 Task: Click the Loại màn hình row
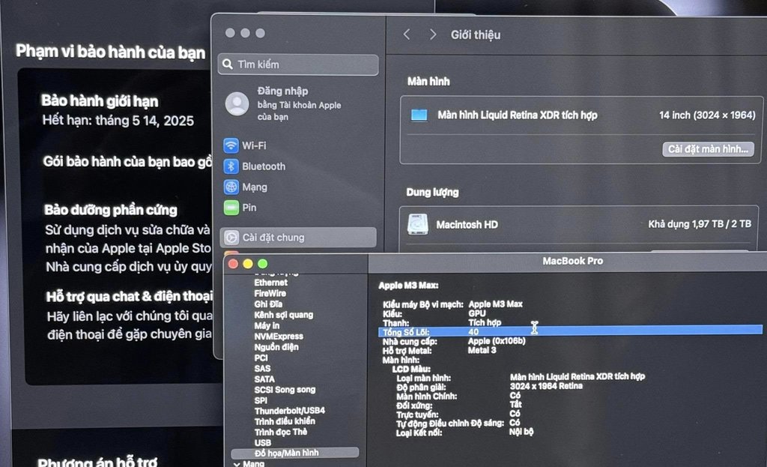521,377
